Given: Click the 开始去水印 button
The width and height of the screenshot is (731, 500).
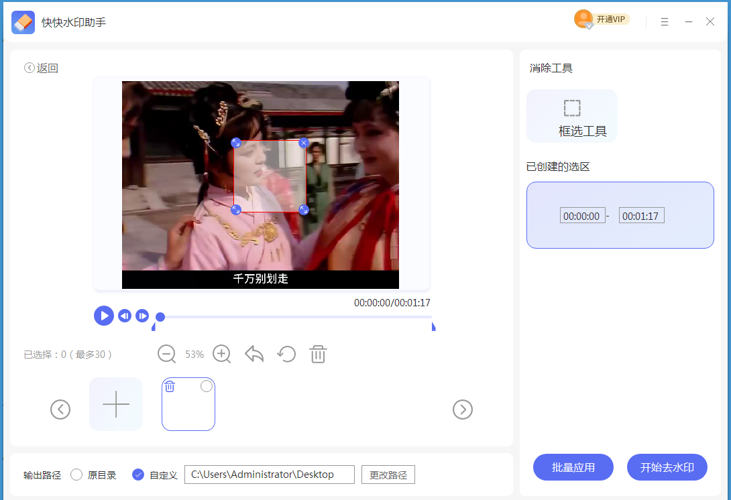Looking at the screenshot, I should [x=667, y=467].
